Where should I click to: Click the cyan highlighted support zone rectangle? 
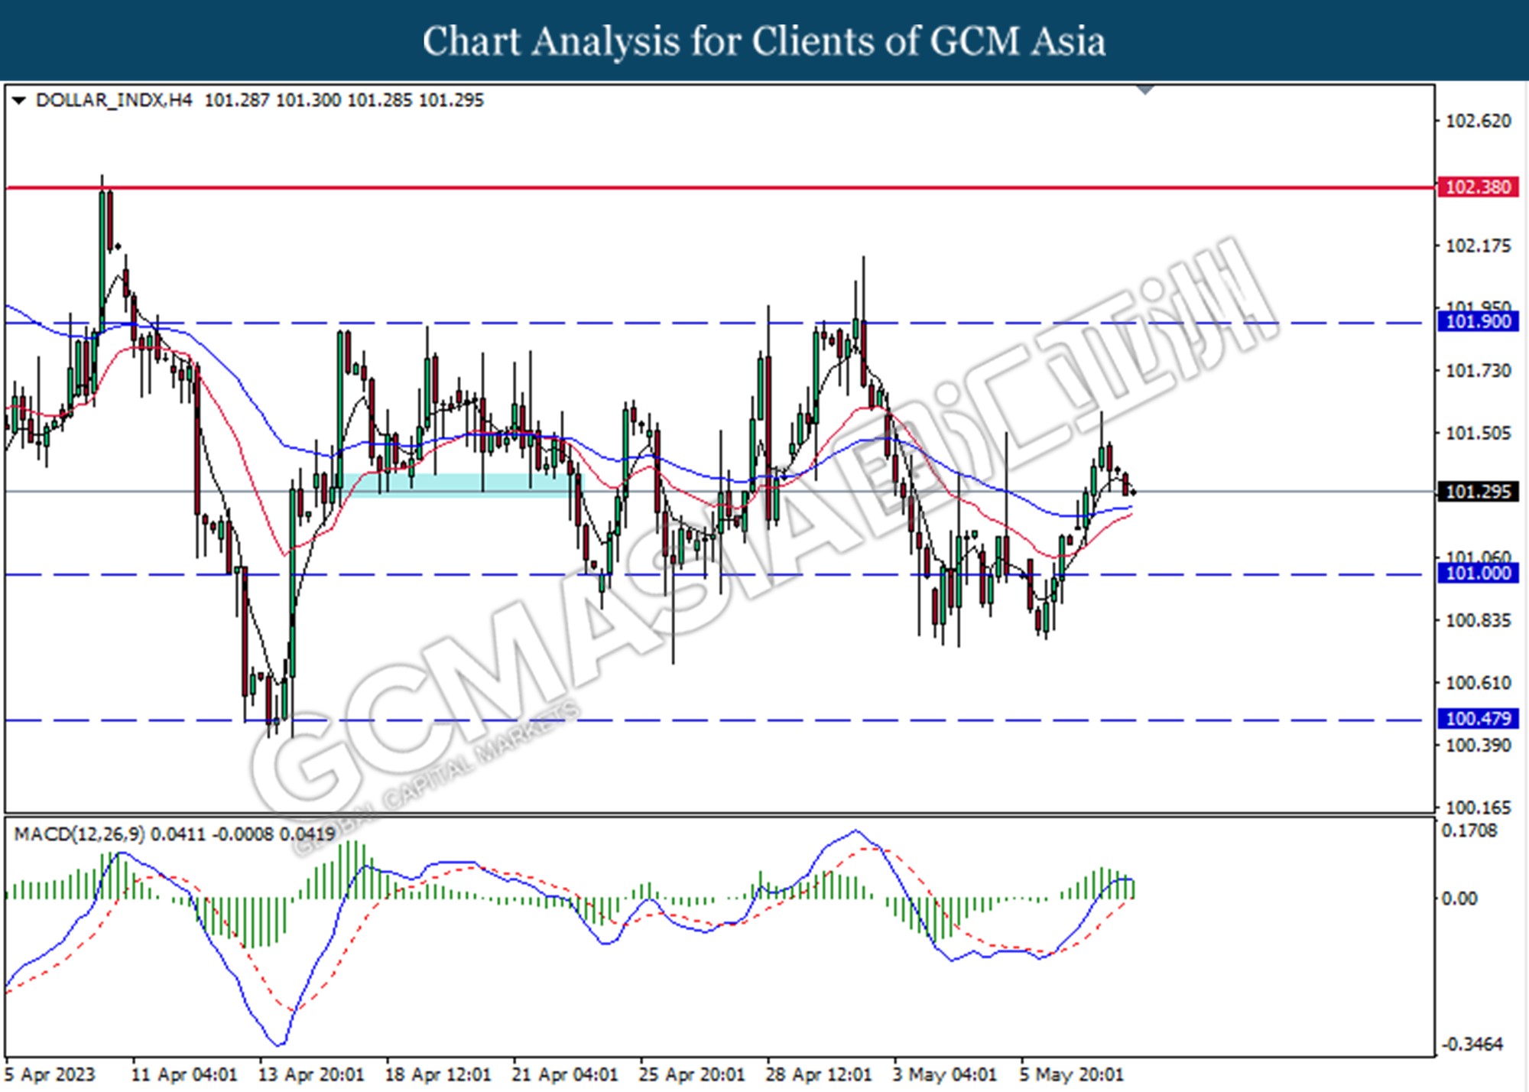(x=456, y=486)
